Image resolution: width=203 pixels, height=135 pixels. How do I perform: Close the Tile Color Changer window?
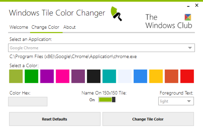[197, 5]
